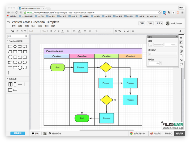Toggle bold text formatting
This screenshot has width=191, height=143.
pos(51,31)
